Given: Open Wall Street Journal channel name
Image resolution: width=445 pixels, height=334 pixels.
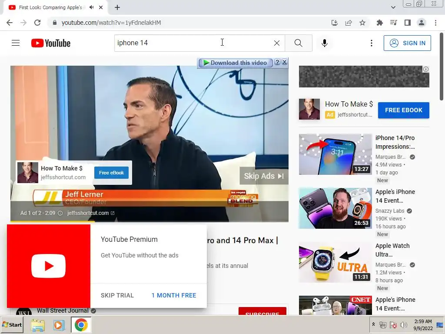Looking at the screenshot, I should pos(63,311).
